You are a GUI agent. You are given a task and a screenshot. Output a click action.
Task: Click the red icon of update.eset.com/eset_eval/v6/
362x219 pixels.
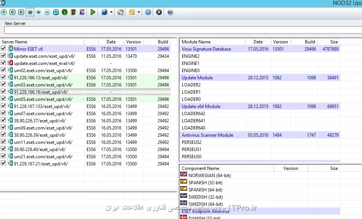(10, 63)
